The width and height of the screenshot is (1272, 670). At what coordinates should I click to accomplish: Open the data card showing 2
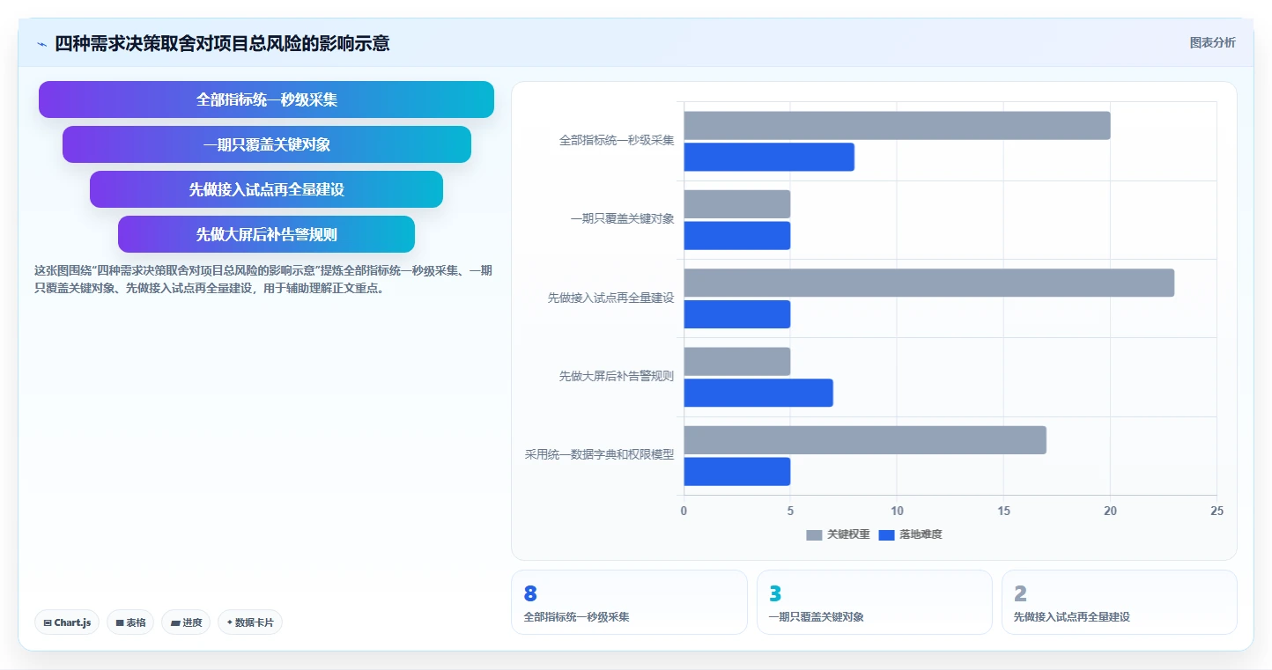click(x=1119, y=602)
